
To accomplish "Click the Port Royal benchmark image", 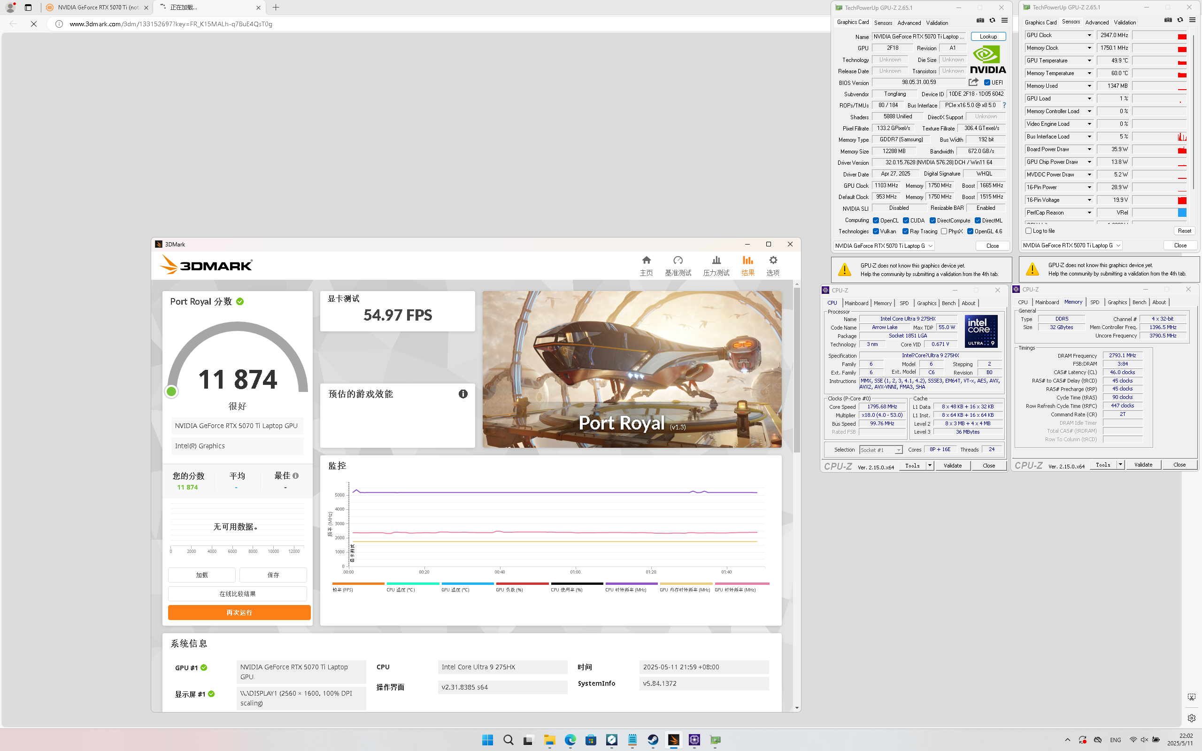I will [632, 369].
